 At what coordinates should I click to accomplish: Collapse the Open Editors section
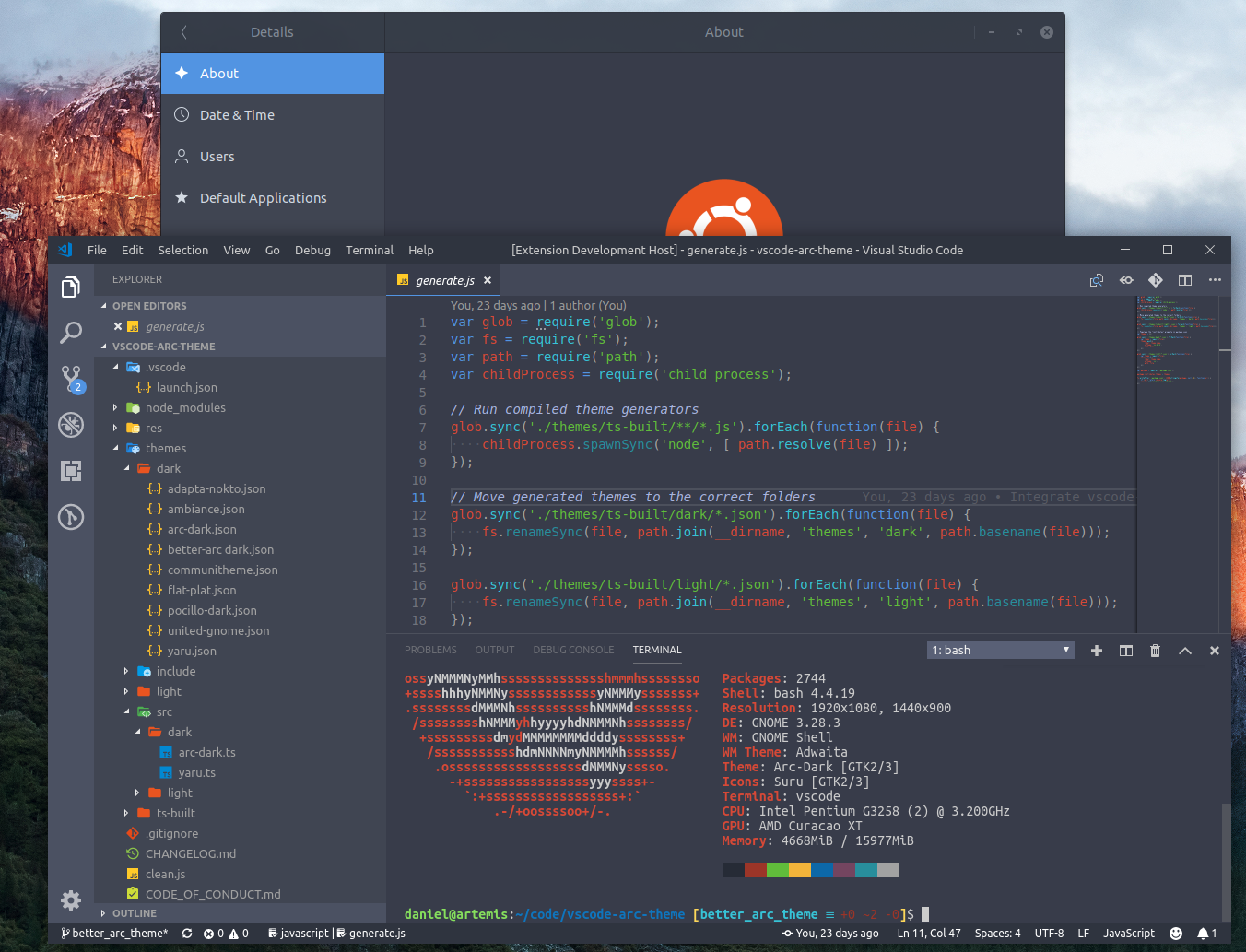click(x=241, y=306)
